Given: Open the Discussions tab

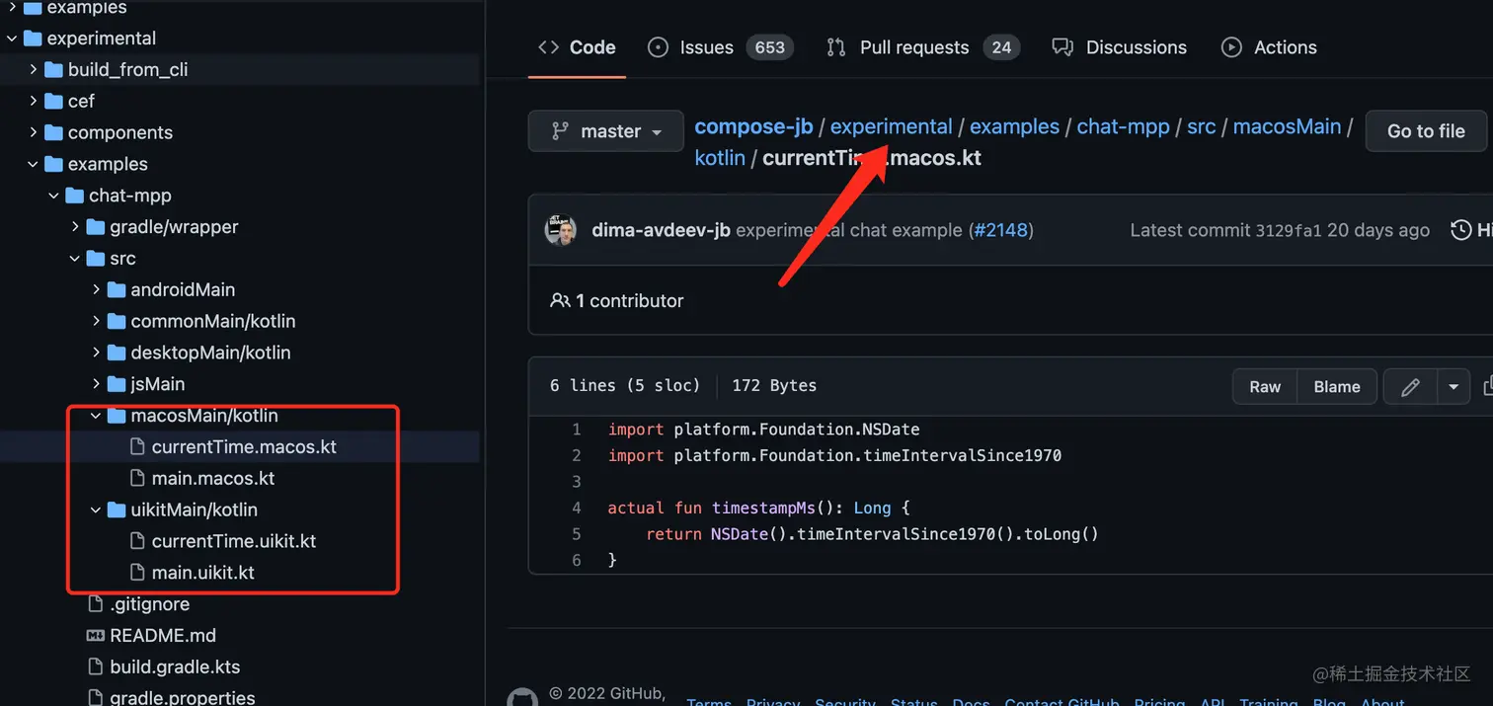Looking at the screenshot, I should [1120, 47].
